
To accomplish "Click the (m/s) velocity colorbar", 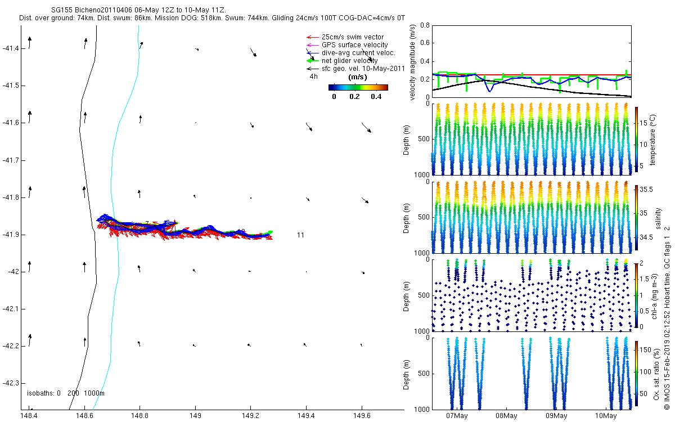I will 358,87.
